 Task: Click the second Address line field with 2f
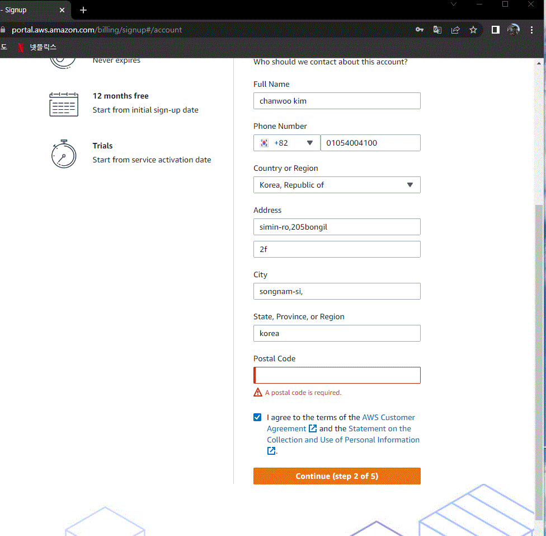tap(337, 249)
